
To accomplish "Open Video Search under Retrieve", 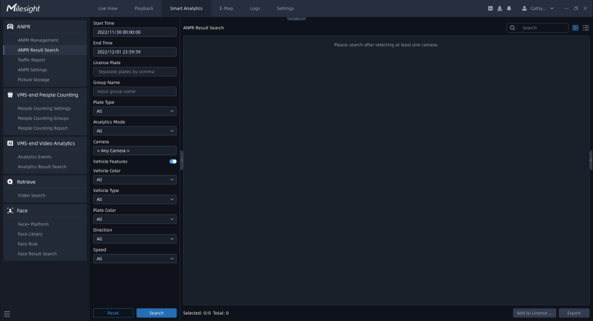I will pos(32,196).
